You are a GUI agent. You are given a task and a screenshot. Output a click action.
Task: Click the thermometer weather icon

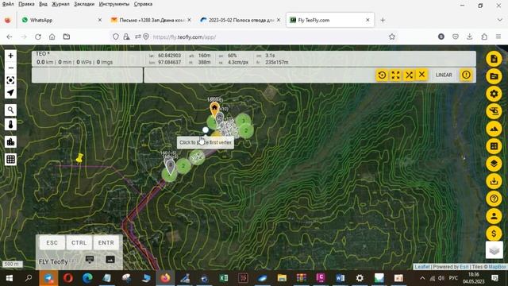pyautogui.click(x=10, y=125)
